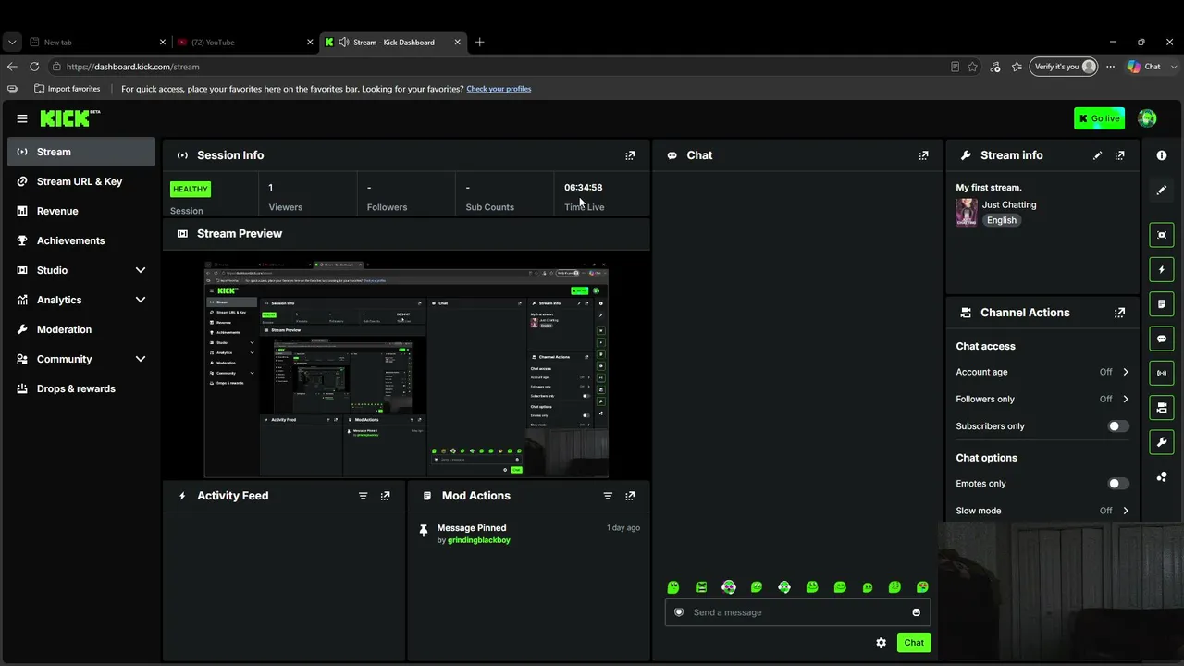Screen dimensions: 1184x666
Task: Open Drops & rewards in sidebar
Action: coord(81,388)
